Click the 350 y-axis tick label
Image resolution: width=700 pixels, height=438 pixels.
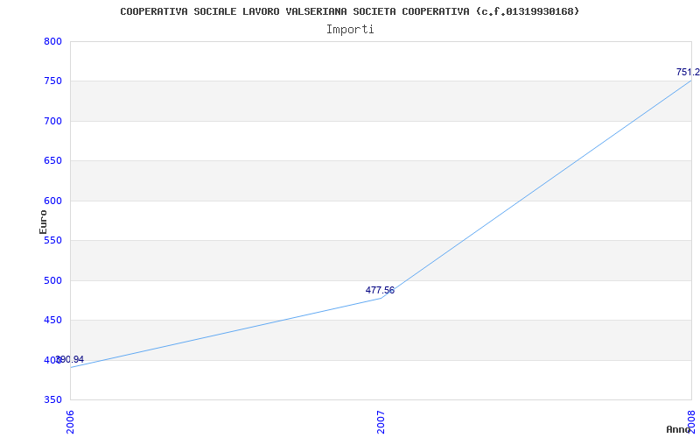click(52, 399)
